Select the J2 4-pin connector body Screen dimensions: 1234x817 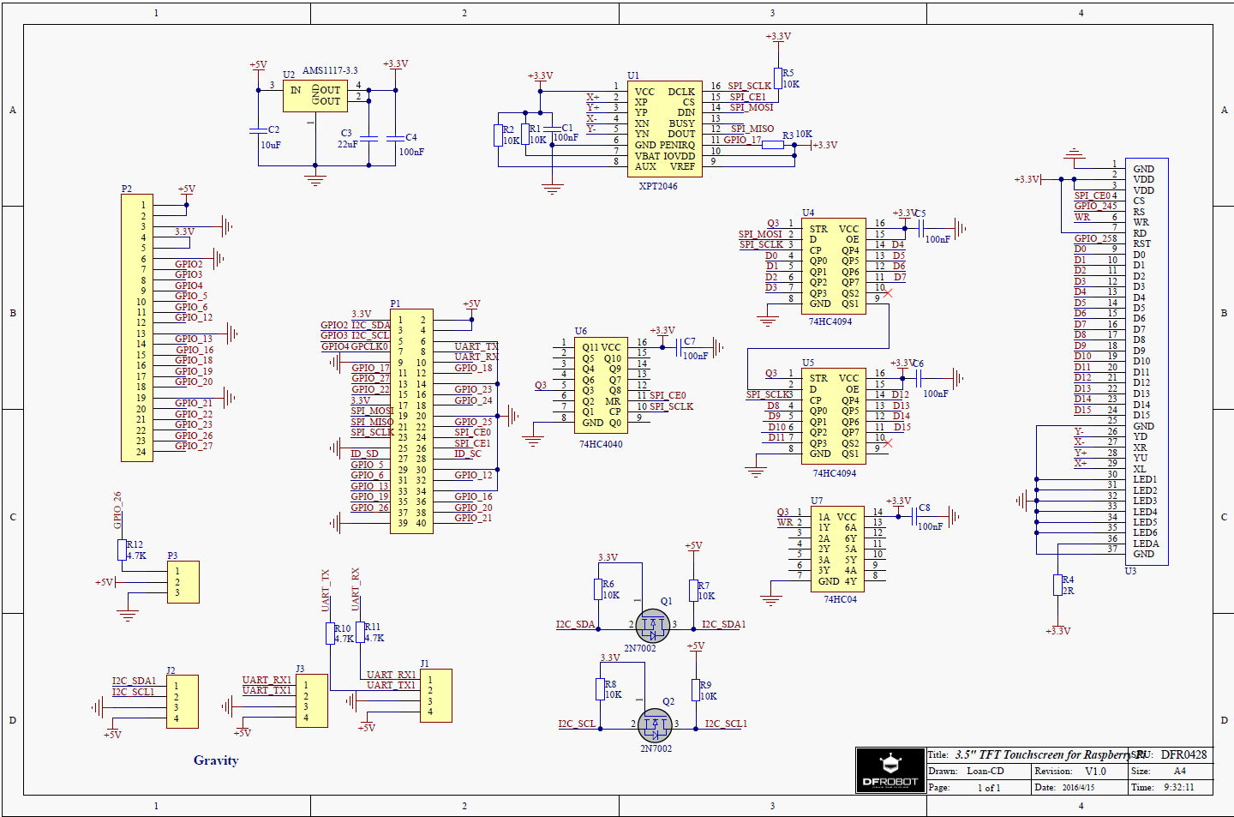click(183, 702)
